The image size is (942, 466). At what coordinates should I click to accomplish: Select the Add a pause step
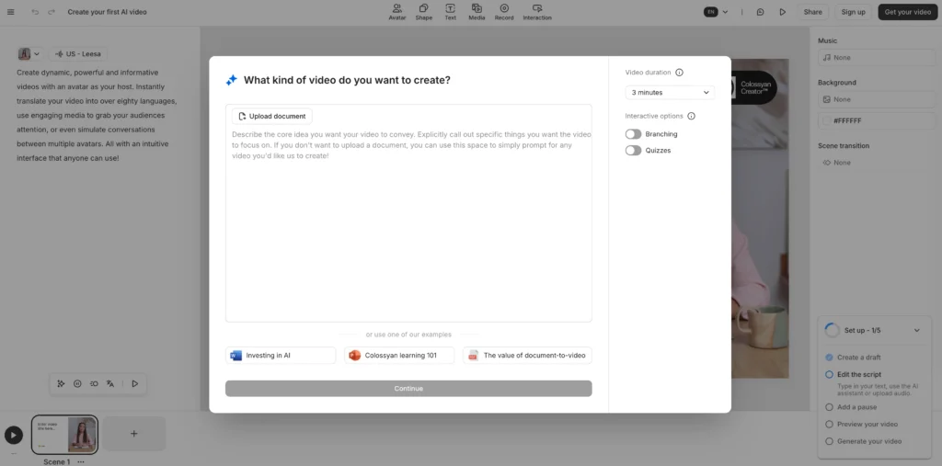(x=851, y=407)
